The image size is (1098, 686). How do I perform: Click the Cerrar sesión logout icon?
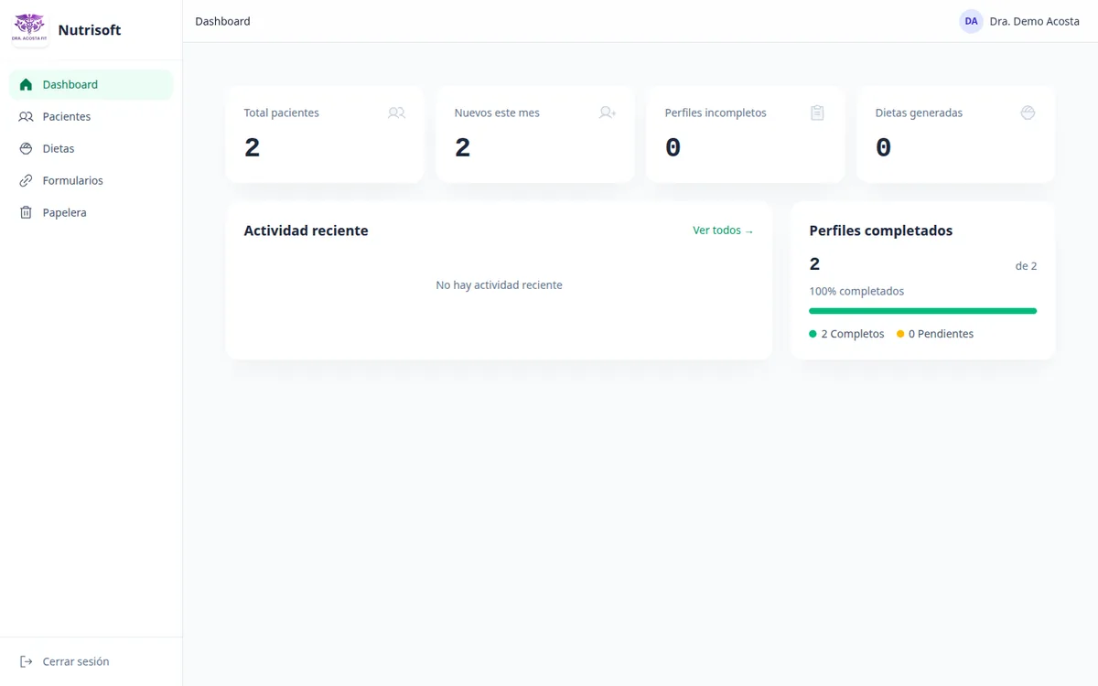click(26, 661)
